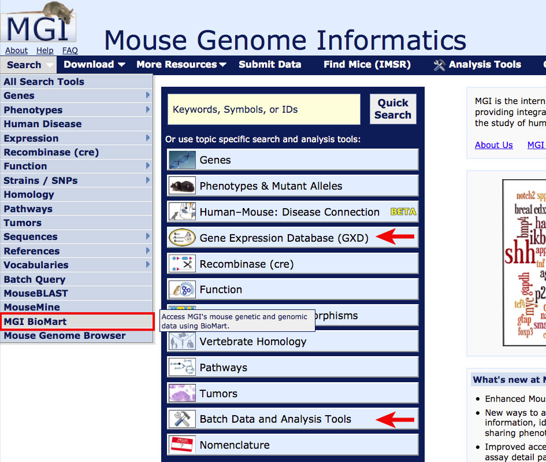This screenshot has height=462, width=546.
Task: Click the Nomenclature Hello badge icon
Action: point(182,445)
